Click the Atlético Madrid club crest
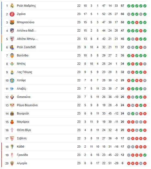 [12, 30]
